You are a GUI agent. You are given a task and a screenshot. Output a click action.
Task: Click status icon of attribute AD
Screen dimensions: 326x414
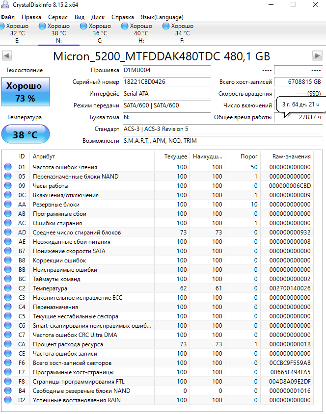pos(8,232)
